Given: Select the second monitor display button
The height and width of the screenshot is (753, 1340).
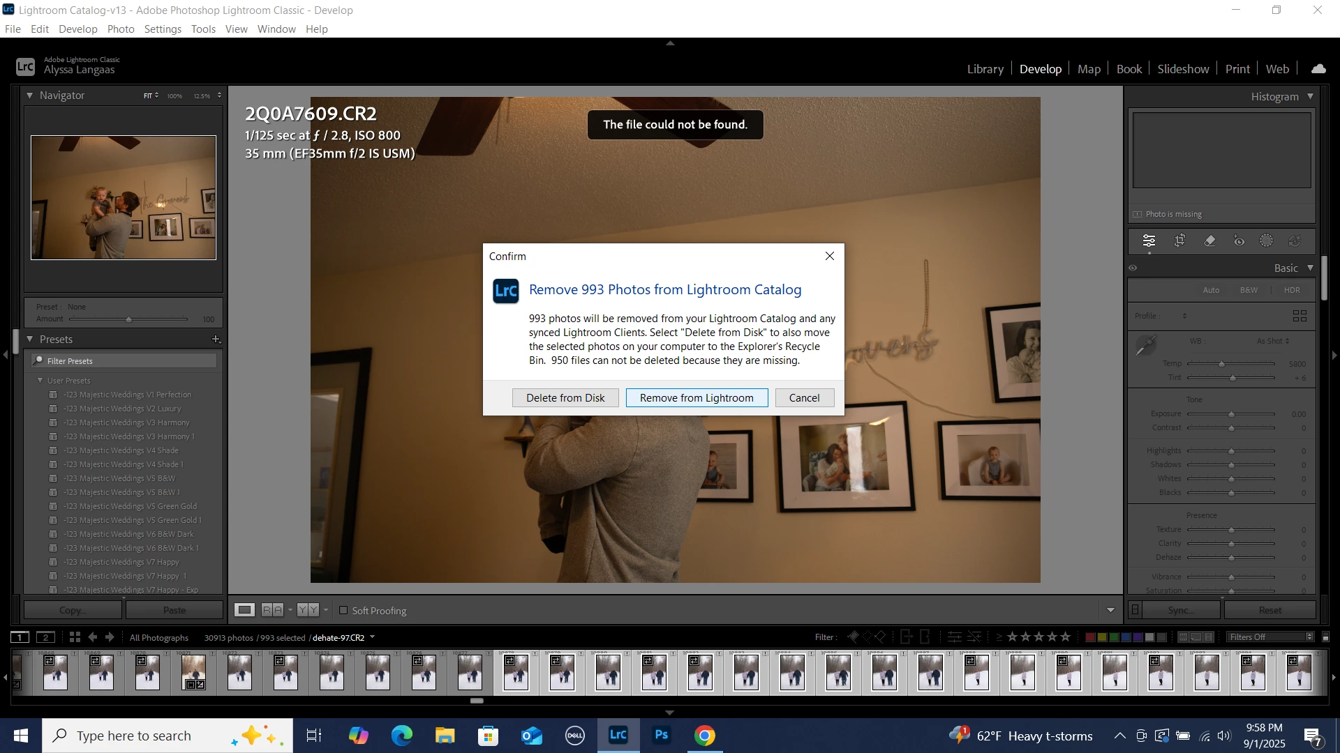Looking at the screenshot, I should 45,637.
